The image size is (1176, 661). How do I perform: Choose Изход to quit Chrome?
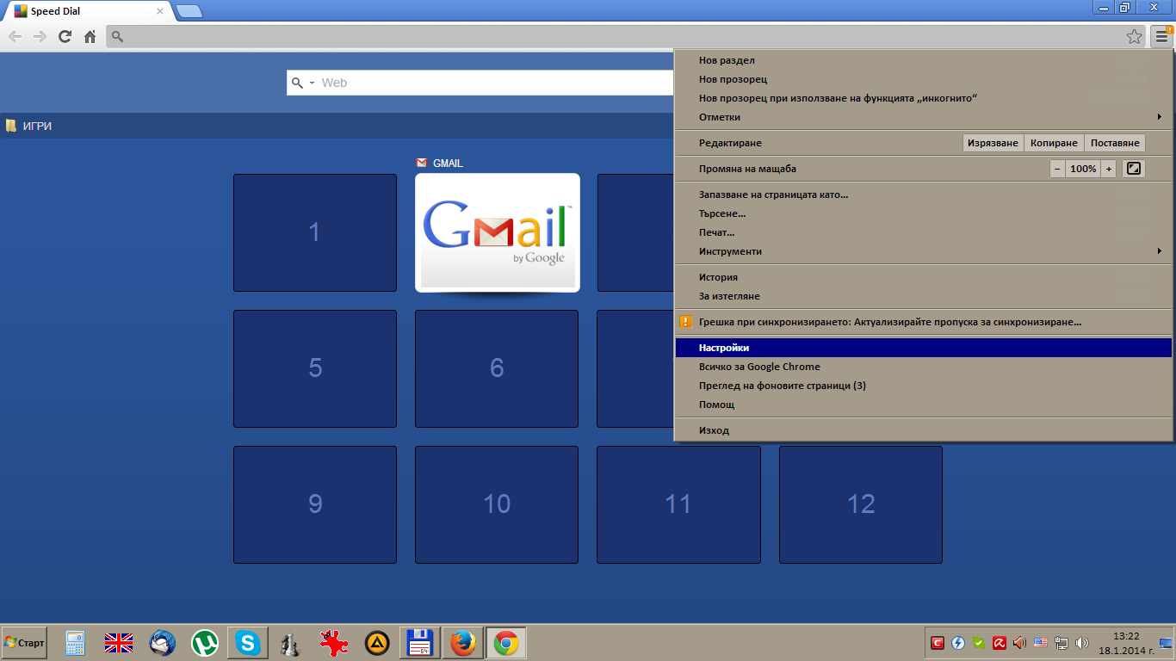tap(923, 430)
